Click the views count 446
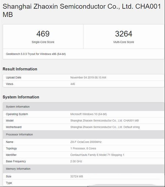The width and height of the screenshot is (165, 187). click(x=73, y=84)
